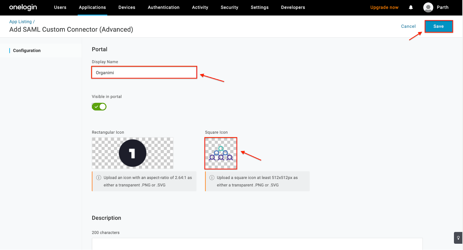The height and width of the screenshot is (250, 463).
Task: Upload a square icon image
Action: [x=221, y=153]
